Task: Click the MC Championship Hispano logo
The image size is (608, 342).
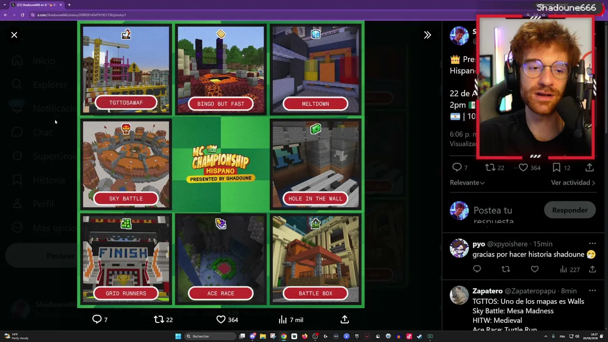Action: coord(221,163)
